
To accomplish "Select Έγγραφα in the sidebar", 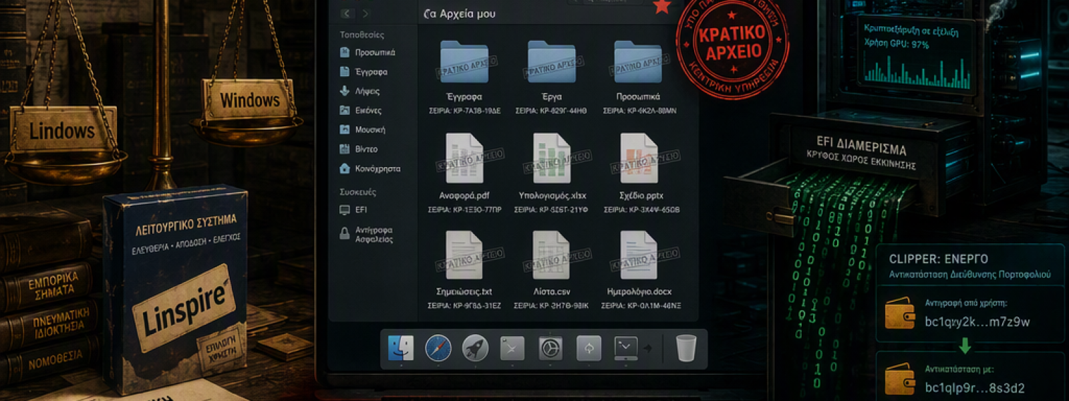I will (364, 72).
